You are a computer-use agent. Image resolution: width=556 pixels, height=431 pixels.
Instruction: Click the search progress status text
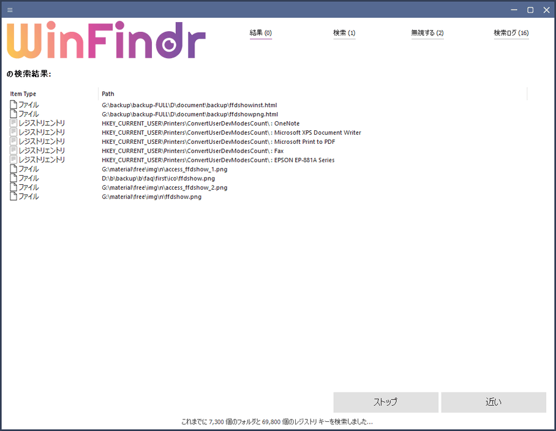tap(277, 422)
